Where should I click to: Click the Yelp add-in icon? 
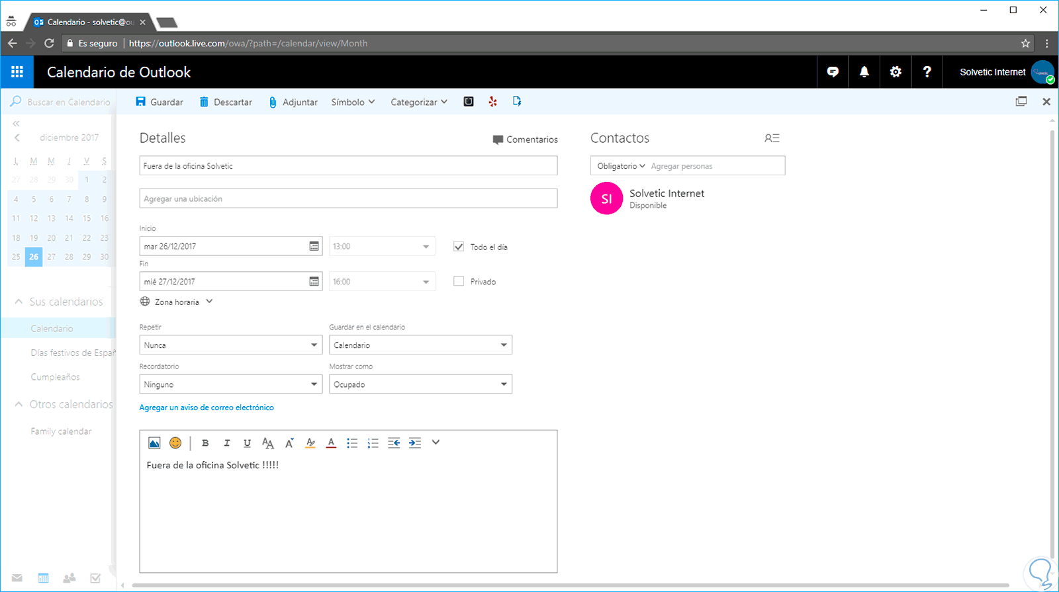pos(492,101)
